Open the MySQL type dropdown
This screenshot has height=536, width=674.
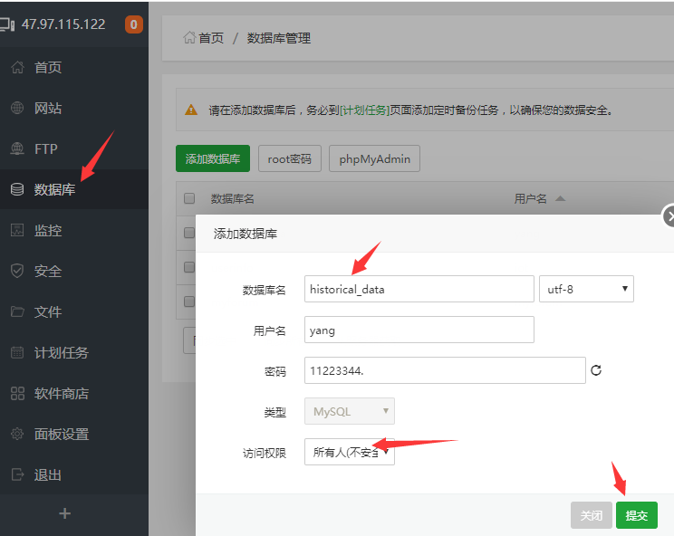tap(350, 411)
